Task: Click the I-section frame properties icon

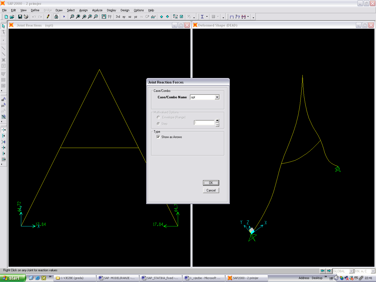Action: click(x=202, y=17)
